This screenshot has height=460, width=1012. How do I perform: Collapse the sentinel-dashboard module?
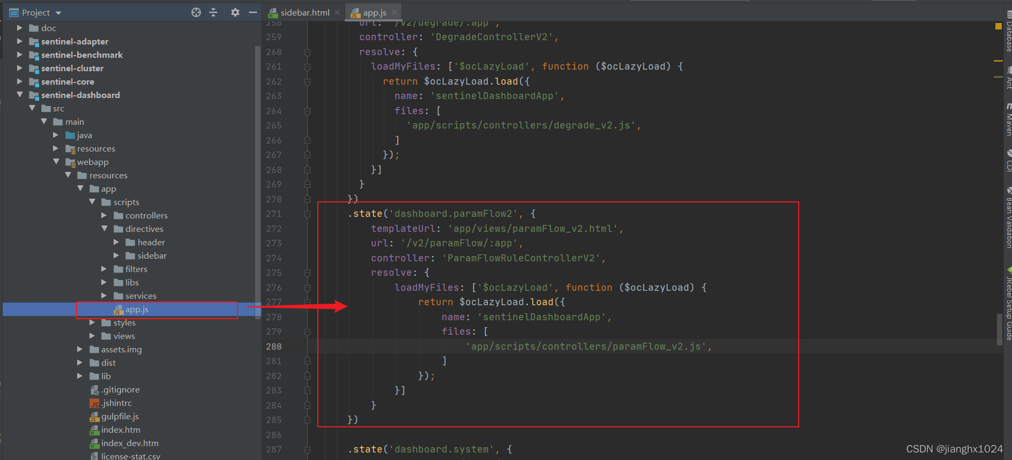[x=19, y=95]
